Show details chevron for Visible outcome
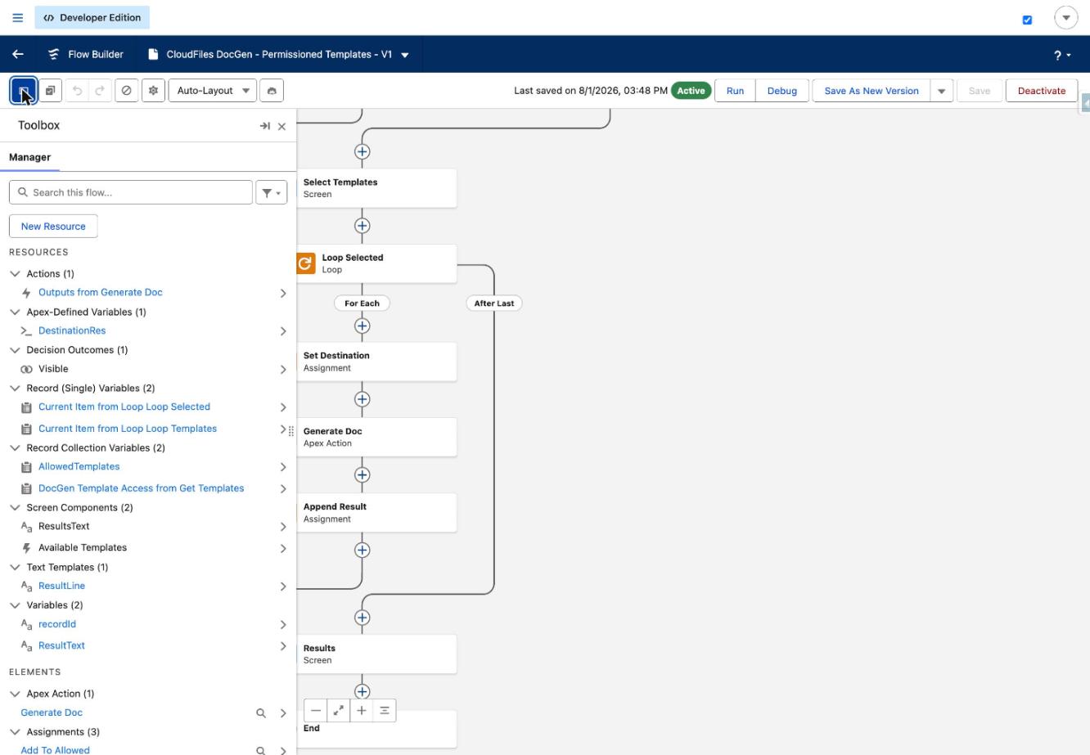 283,370
